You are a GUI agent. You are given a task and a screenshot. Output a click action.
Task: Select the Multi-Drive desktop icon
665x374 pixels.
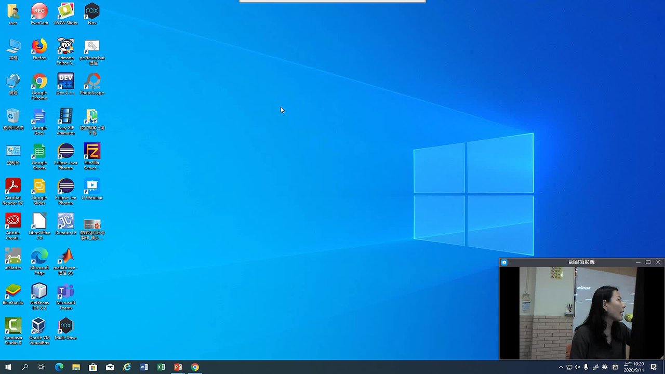(65, 328)
